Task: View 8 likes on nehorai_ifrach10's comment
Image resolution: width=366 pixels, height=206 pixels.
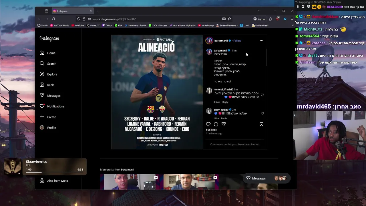Action: tap(217, 102)
